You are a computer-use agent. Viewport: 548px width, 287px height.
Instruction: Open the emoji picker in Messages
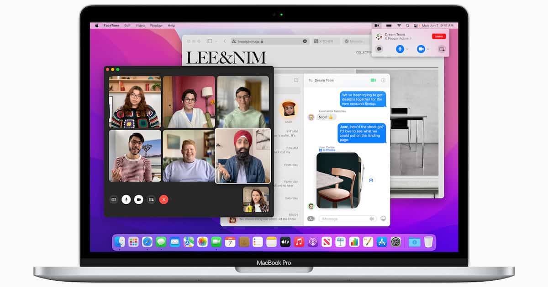(383, 219)
